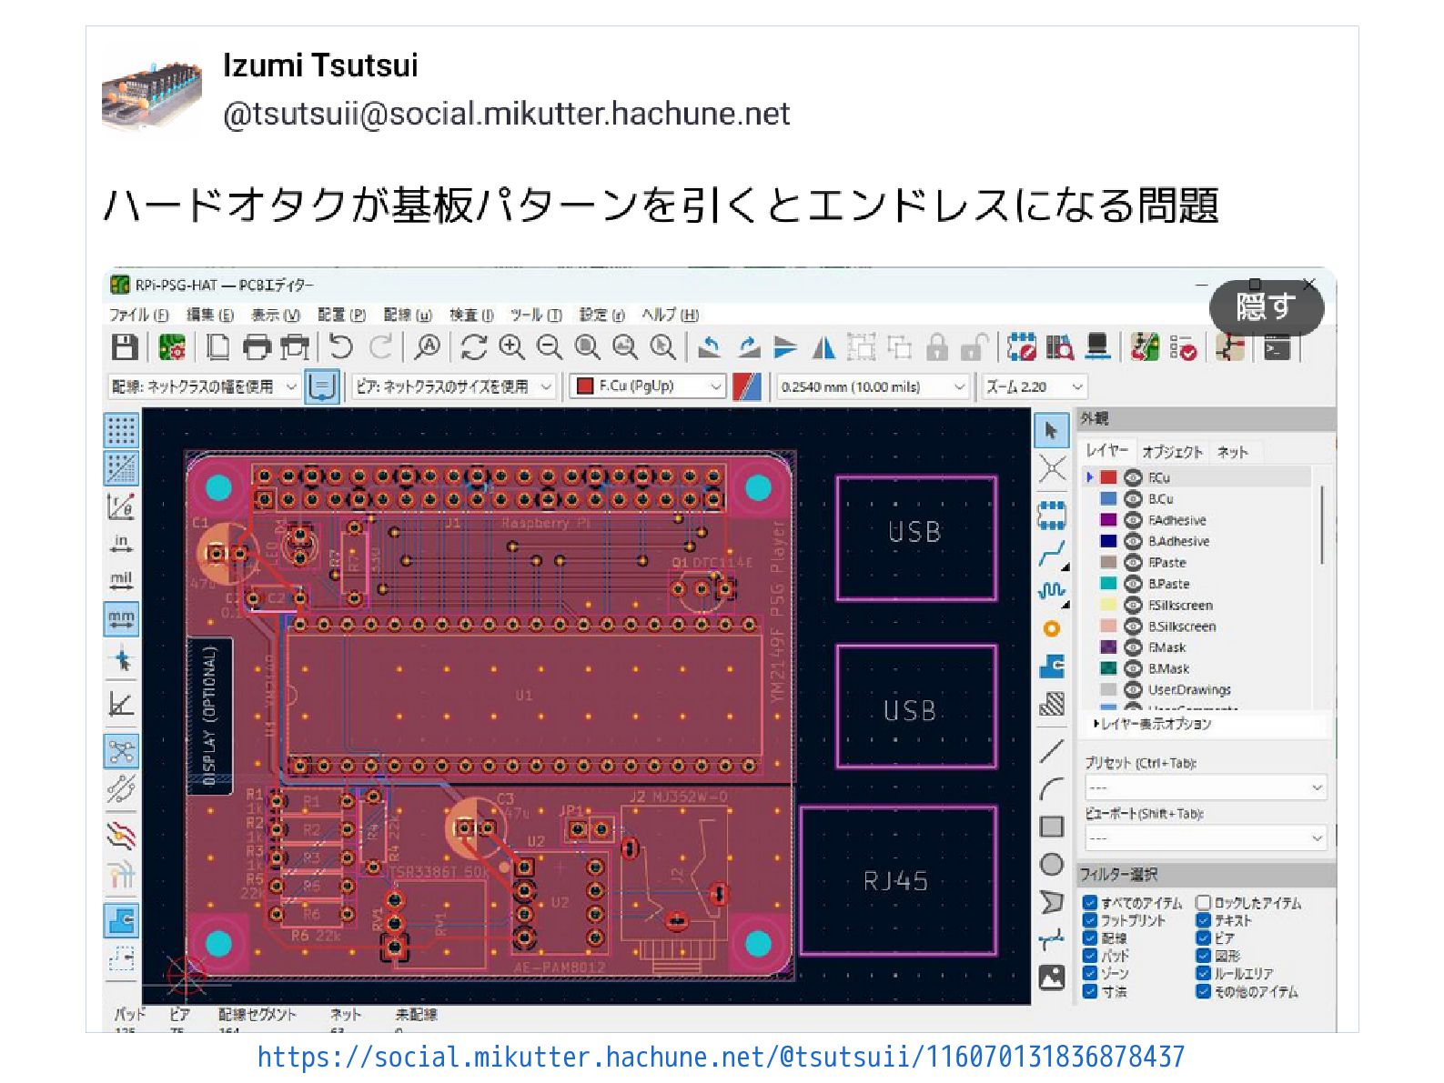Open the Footprint Editor icon
The width and height of the screenshot is (1444, 1083).
pos(1022,347)
